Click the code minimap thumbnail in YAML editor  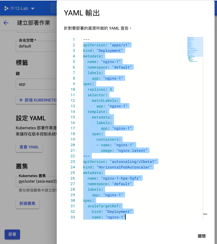coord(195,49)
